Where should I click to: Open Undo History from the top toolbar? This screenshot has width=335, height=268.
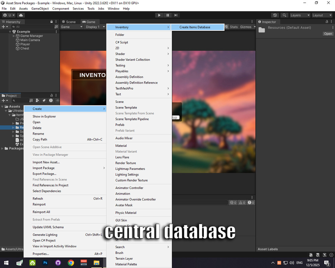(x=275, y=15)
